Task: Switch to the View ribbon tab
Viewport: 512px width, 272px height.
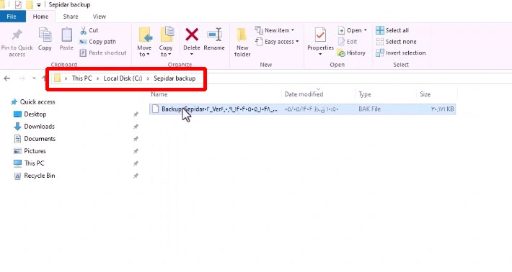Action: click(100, 17)
